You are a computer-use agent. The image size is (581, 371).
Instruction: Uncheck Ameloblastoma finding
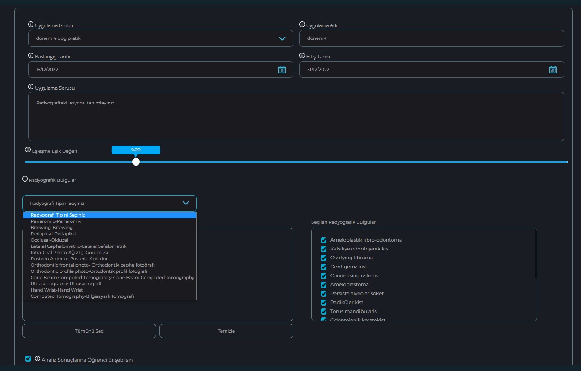(x=324, y=285)
